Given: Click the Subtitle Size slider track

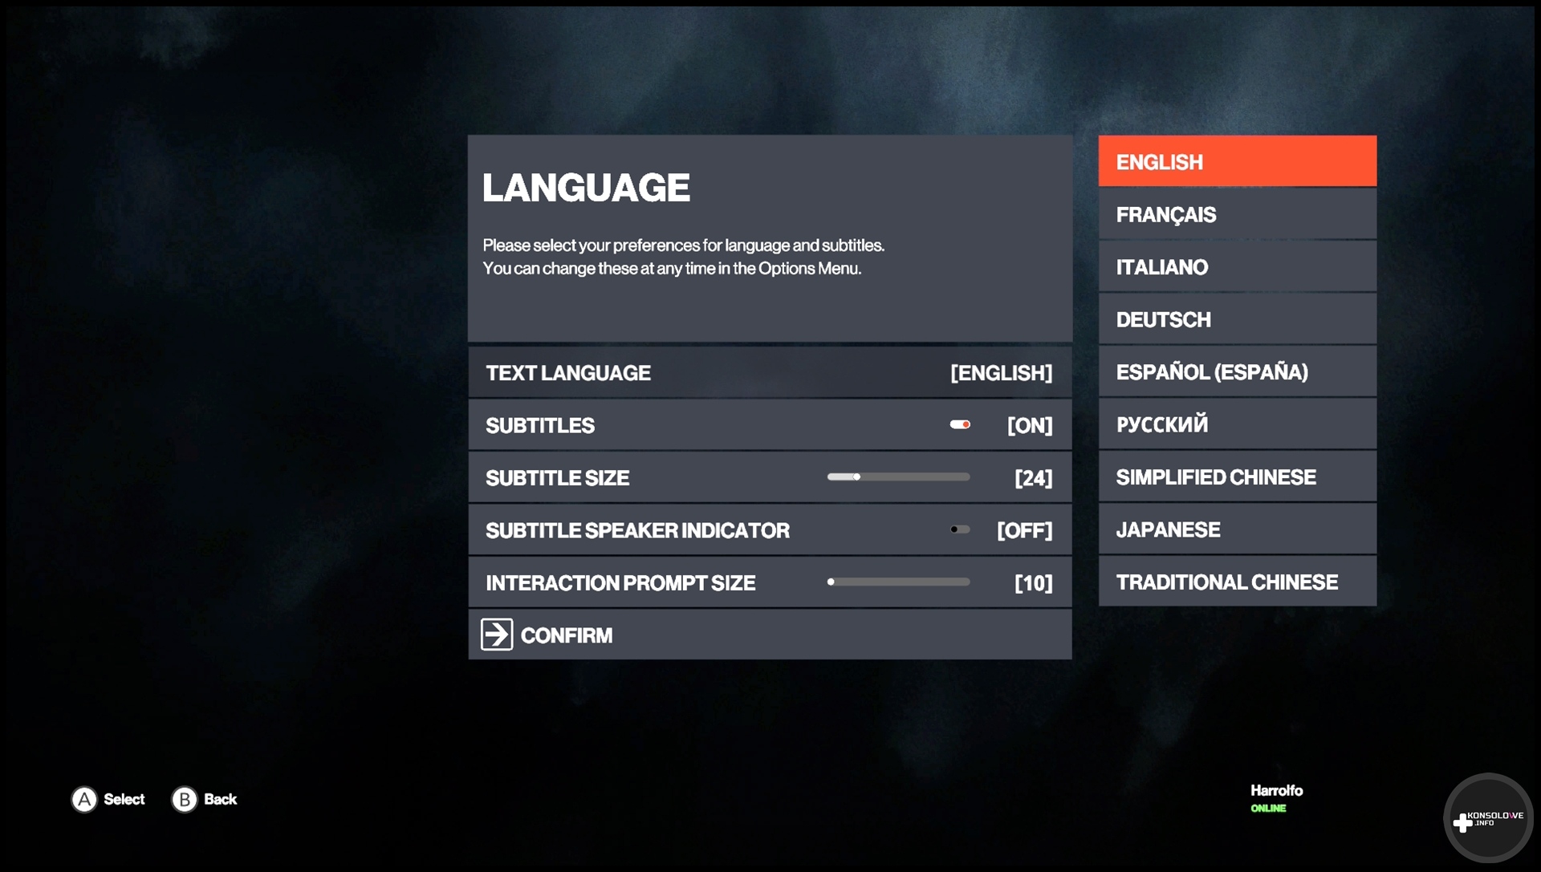Looking at the screenshot, I should pyautogui.click(x=899, y=477).
